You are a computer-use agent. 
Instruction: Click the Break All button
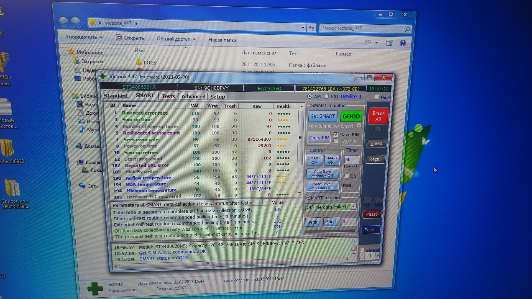tap(378, 116)
